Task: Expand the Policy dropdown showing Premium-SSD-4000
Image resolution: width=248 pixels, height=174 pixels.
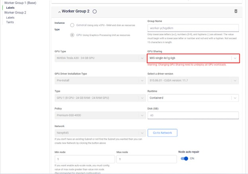Action: tap(100, 115)
